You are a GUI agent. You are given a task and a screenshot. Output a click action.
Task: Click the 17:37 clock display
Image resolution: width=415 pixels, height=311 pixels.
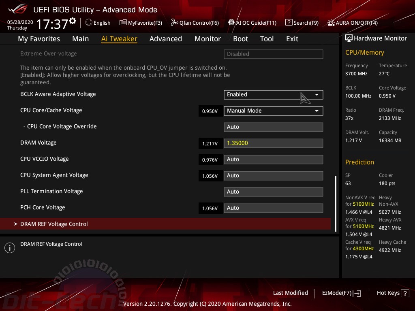[52, 24]
